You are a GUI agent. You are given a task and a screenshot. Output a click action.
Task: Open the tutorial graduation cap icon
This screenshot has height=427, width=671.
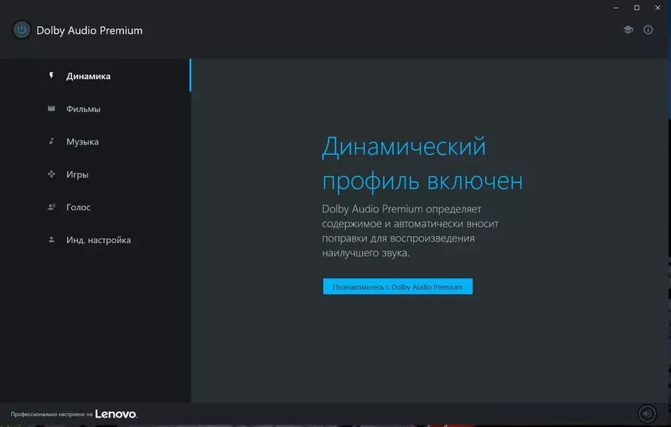coord(628,30)
